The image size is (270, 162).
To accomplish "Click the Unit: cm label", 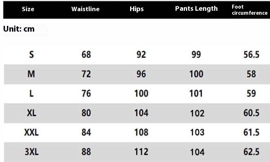I will pos(19,29).
